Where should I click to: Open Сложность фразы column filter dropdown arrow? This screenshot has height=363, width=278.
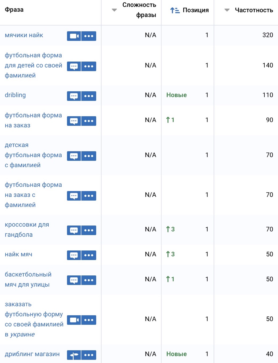coord(114,10)
